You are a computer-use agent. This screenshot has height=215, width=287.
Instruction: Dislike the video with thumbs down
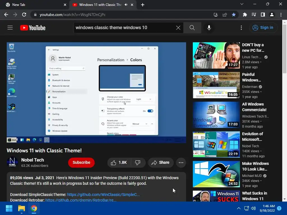tap(138, 163)
